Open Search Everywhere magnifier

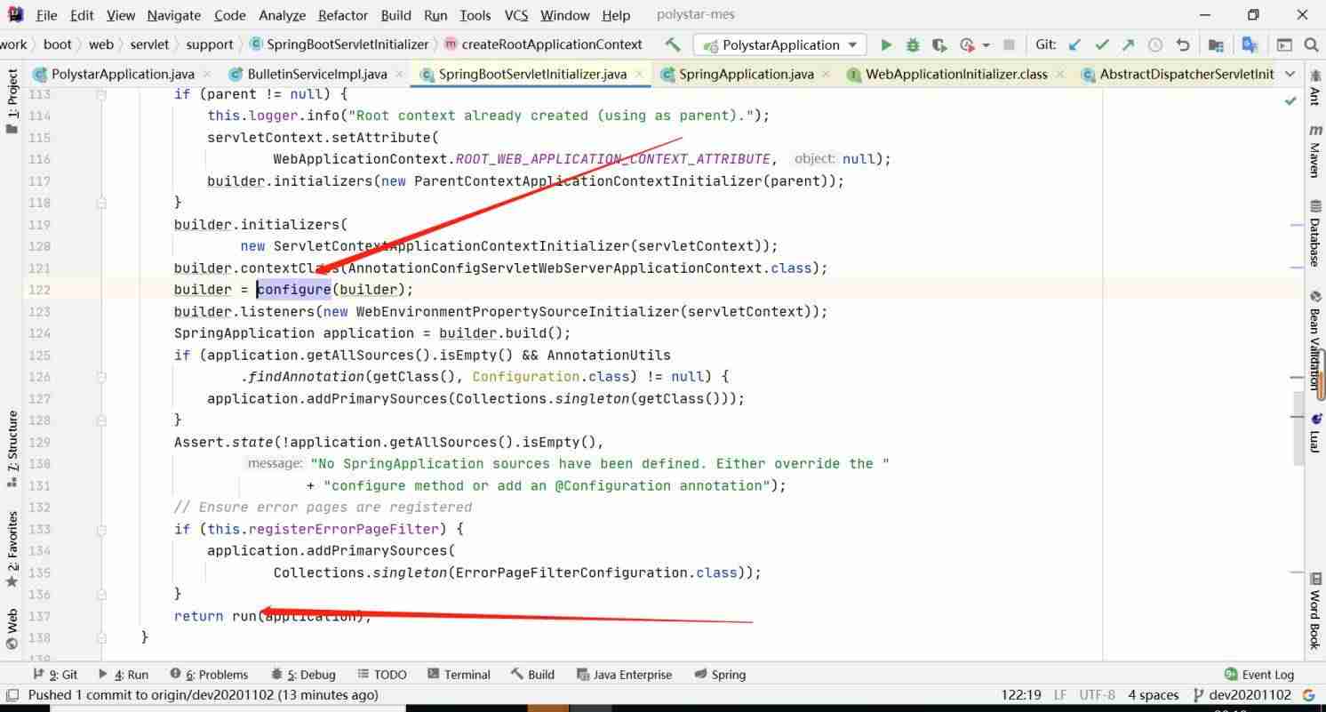[1311, 44]
